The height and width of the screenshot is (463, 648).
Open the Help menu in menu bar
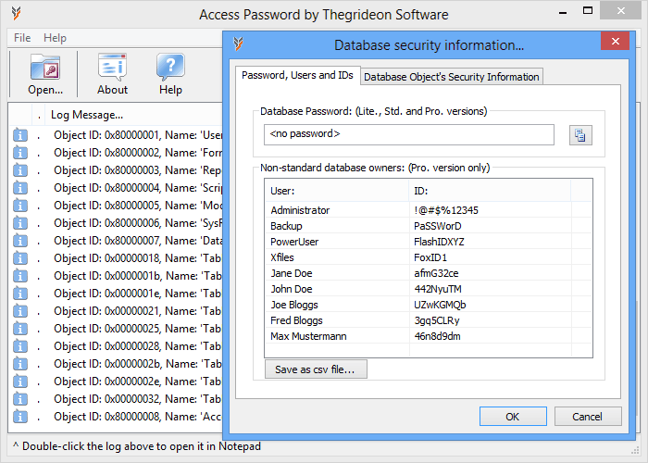click(55, 38)
